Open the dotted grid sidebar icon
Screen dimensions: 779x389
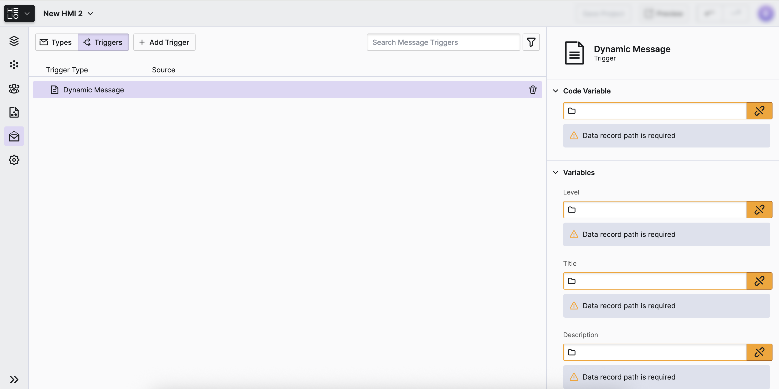tap(14, 65)
